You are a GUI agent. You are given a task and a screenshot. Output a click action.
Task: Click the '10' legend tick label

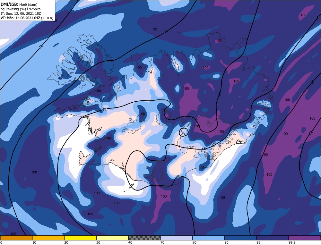click(x=34, y=242)
